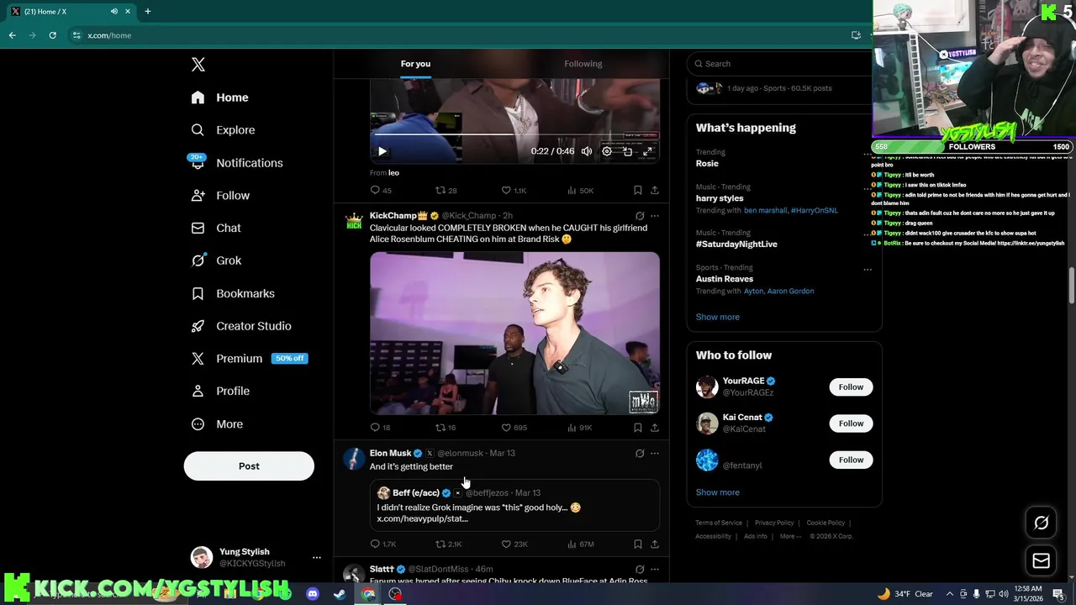Click the Post button
1076x605 pixels.
tap(249, 466)
